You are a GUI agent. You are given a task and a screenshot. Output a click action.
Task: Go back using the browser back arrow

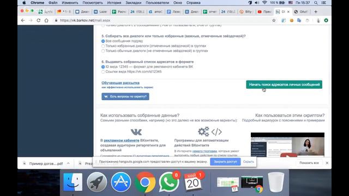[23, 20]
